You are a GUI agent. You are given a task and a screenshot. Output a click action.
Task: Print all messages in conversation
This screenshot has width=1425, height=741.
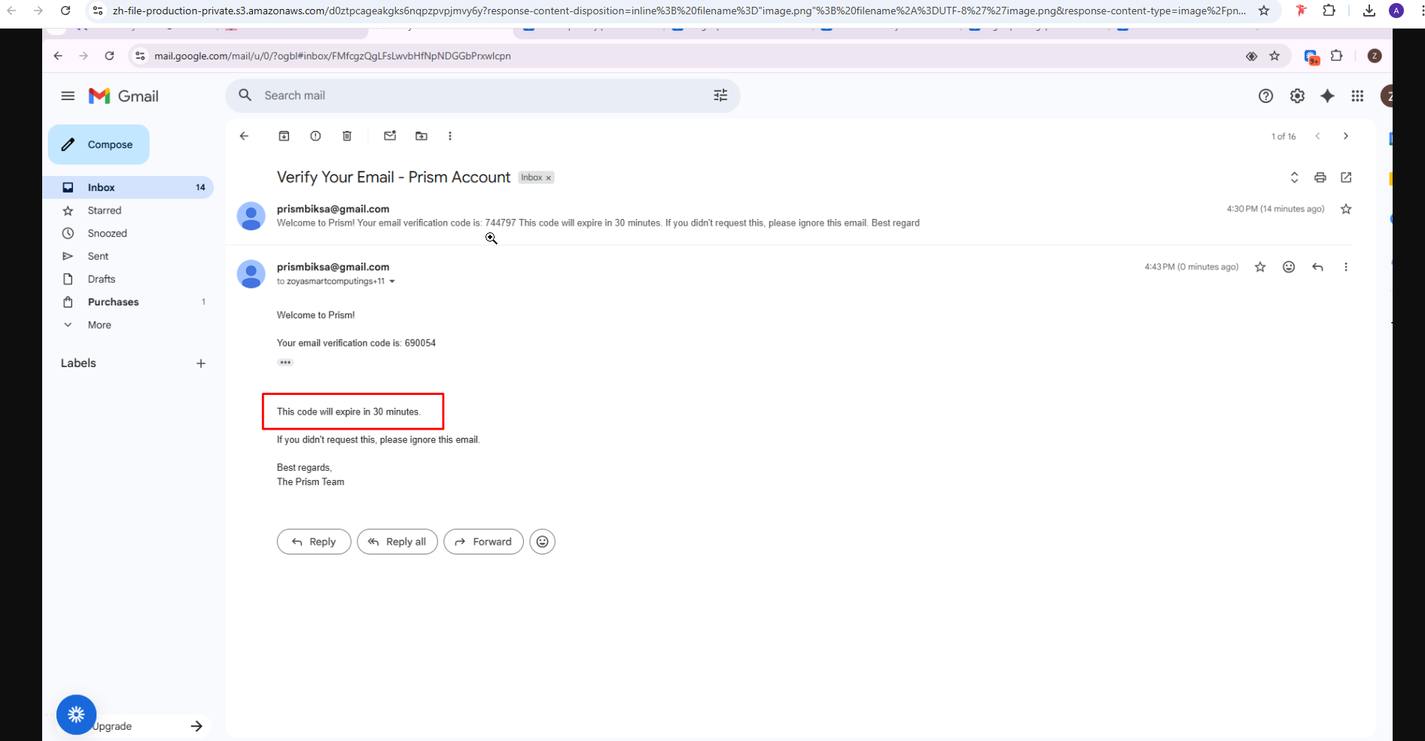pos(1320,178)
